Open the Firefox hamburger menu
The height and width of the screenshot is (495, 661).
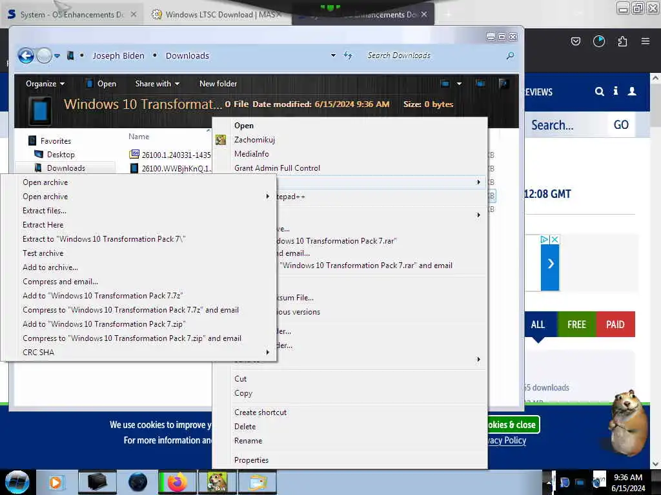[646, 41]
